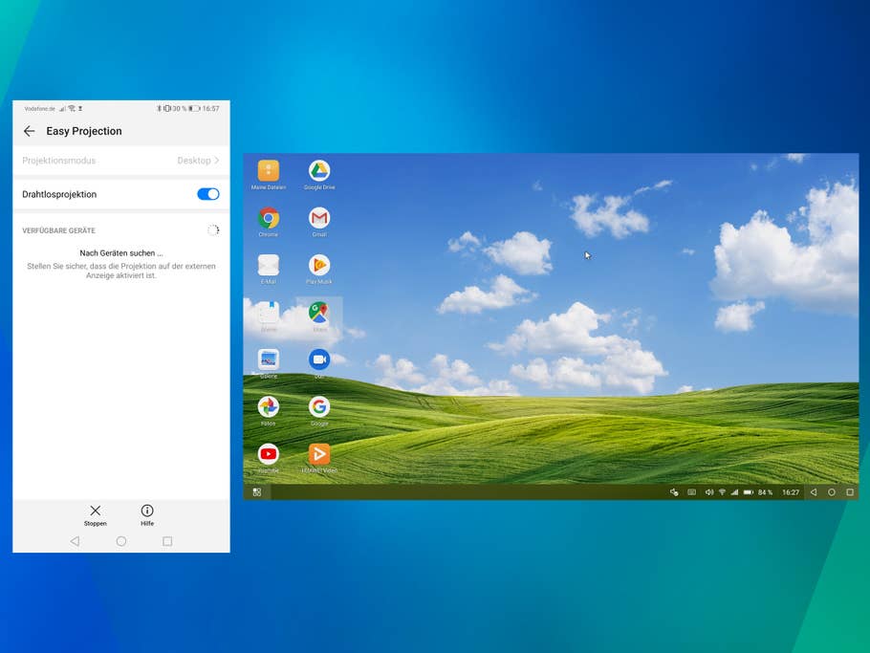Viewport: 870px width, 653px height.
Task: Tap the Hilfe info button
Action: coord(147,514)
